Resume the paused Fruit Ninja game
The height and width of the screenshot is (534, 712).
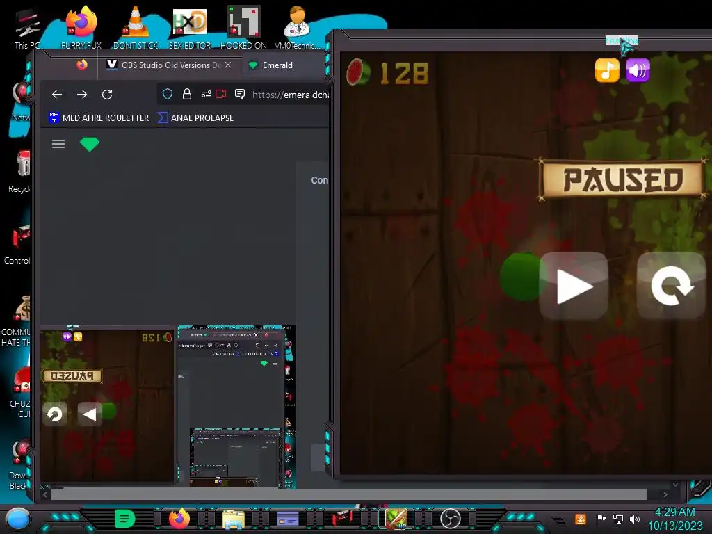(x=574, y=286)
